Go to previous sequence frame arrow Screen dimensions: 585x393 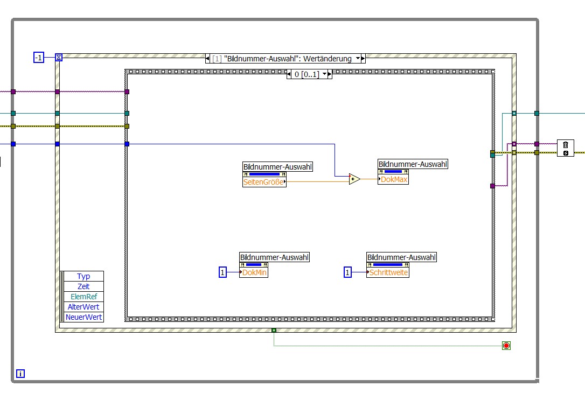coord(289,74)
